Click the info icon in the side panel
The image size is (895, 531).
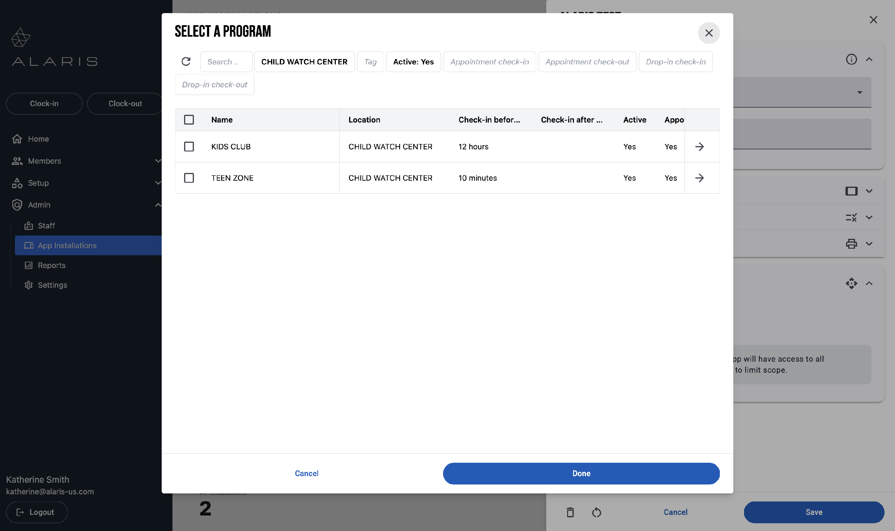pyautogui.click(x=851, y=59)
